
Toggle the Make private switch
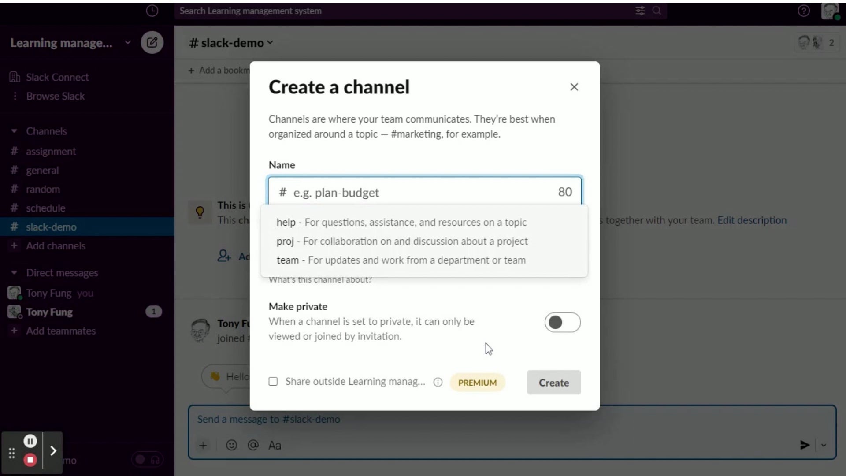coord(562,322)
